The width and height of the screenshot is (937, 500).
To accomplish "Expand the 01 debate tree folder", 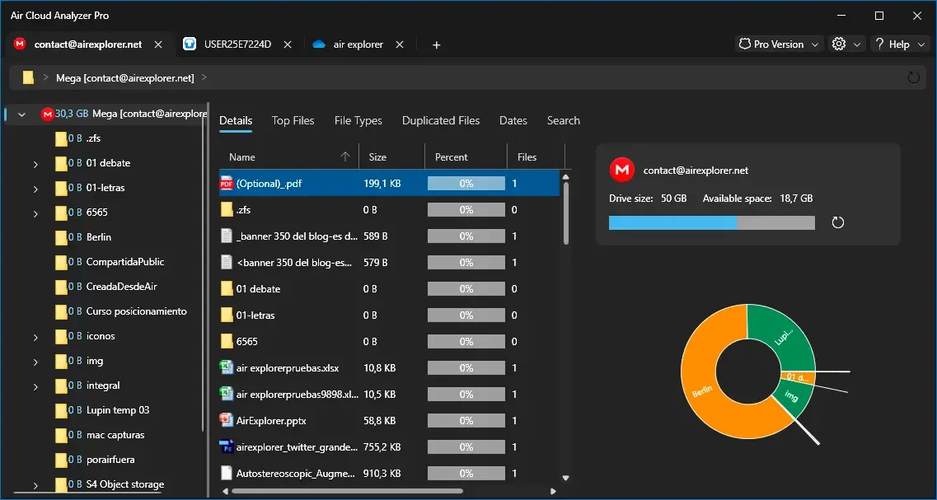I will 36,164.
